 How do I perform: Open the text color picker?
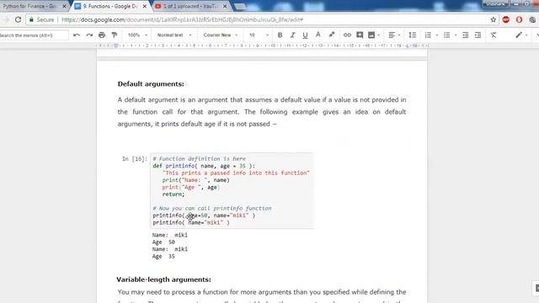click(318, 35)
